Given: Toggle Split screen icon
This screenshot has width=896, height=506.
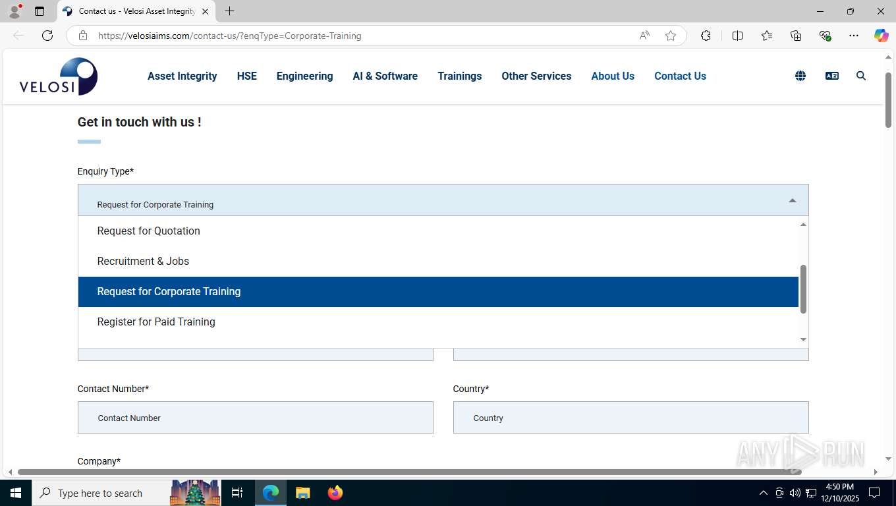Looking at the screenshot, I should [738, 36].
